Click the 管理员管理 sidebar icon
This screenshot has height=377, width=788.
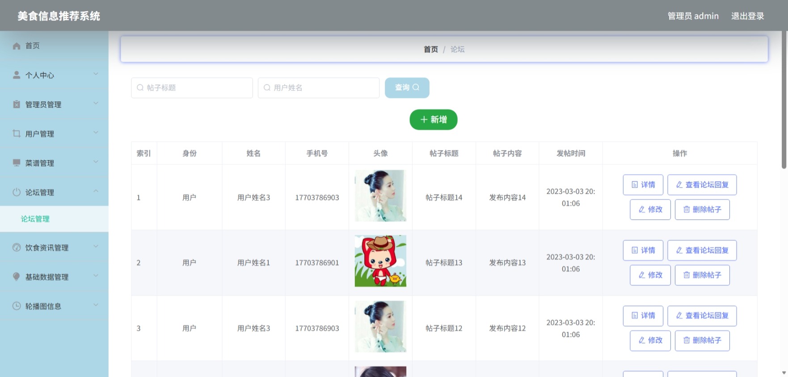coord(17,105)
